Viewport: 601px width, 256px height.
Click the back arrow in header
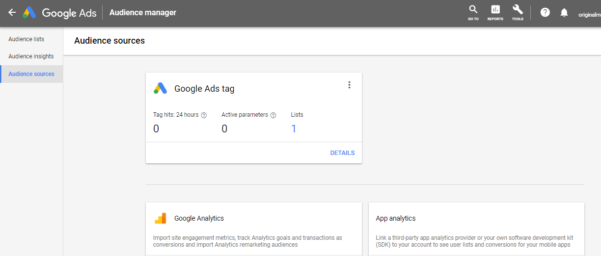12,13
